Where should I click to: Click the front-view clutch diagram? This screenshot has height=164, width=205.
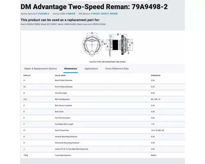[92, 45]
